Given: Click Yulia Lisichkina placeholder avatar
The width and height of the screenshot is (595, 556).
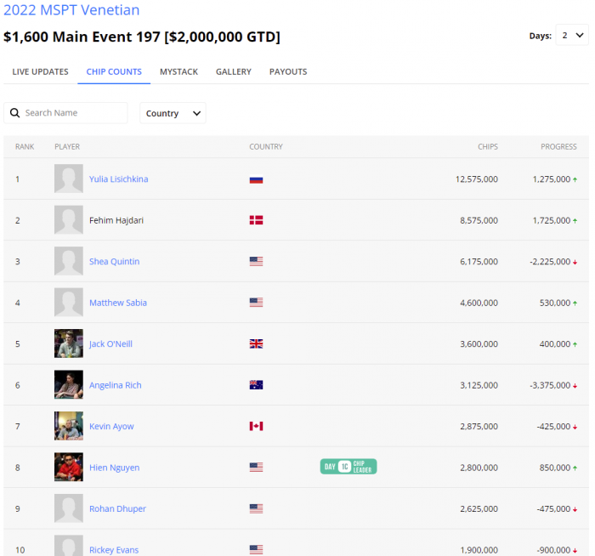Looking at the screenshot, I should tap(69, 179).
